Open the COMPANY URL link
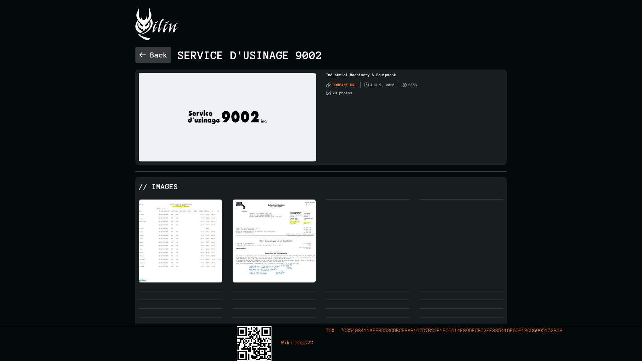 [344, 85]
